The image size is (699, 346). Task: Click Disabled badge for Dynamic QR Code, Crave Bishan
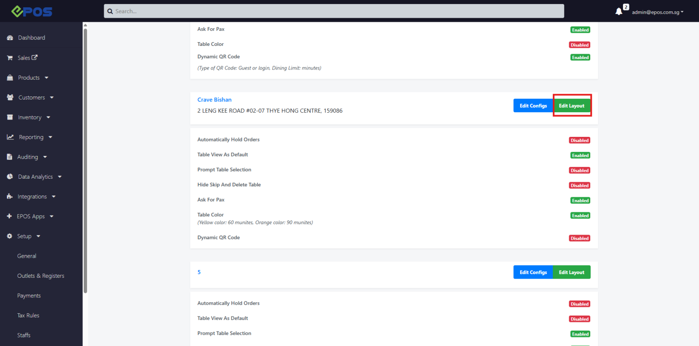coord(580,238)
